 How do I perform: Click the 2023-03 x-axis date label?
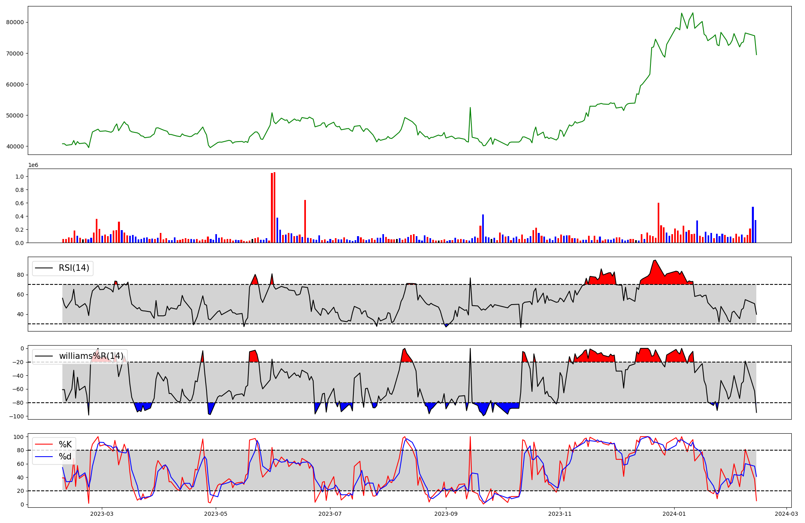(102, 514)
